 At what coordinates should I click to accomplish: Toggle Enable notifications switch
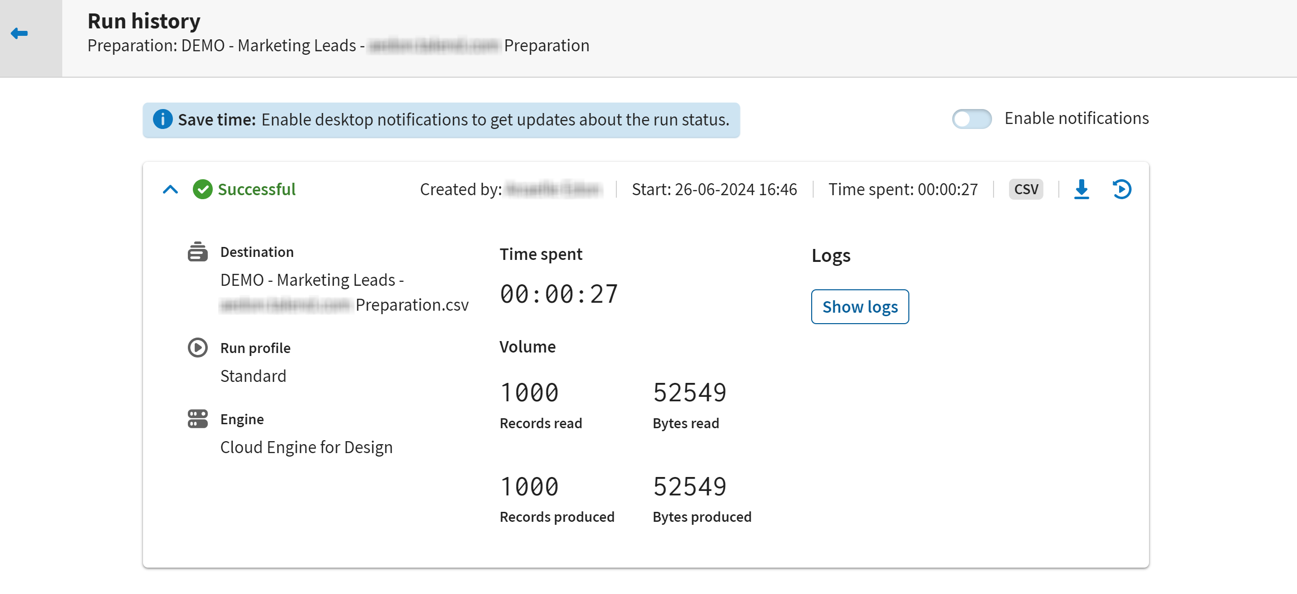tap(971, 119)
